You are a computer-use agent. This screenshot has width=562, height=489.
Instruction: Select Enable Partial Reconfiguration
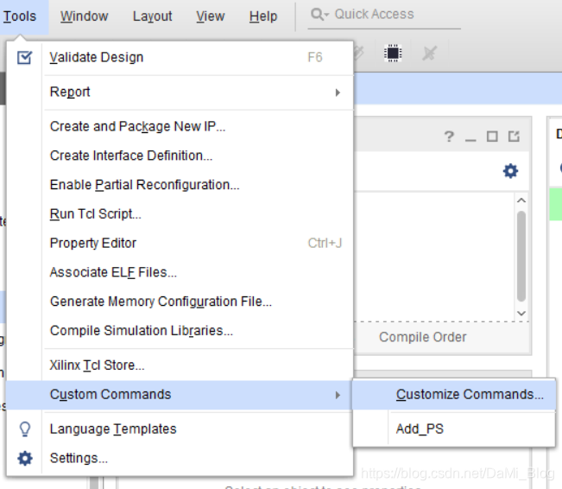click(198, 185)
